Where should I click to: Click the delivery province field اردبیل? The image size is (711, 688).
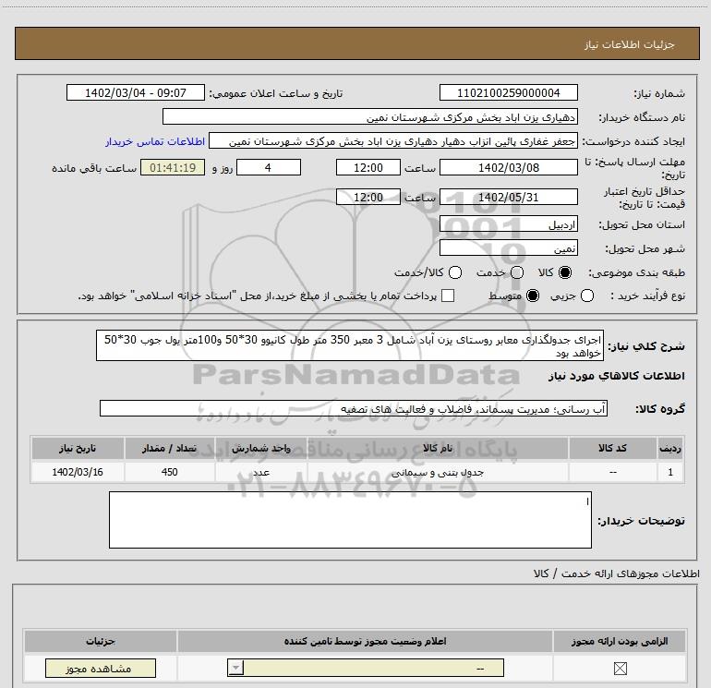coord(508,224)
